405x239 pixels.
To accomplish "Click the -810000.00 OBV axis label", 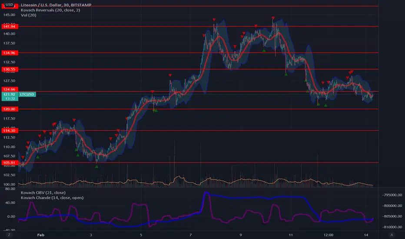I will click(392, 227).
